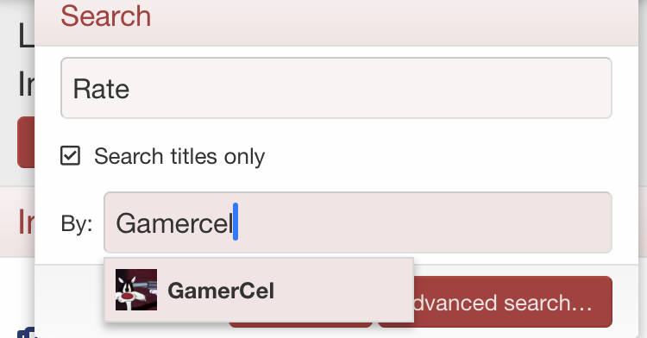
Task: Click the bold GamerCel username text
Action: point(221,291)
